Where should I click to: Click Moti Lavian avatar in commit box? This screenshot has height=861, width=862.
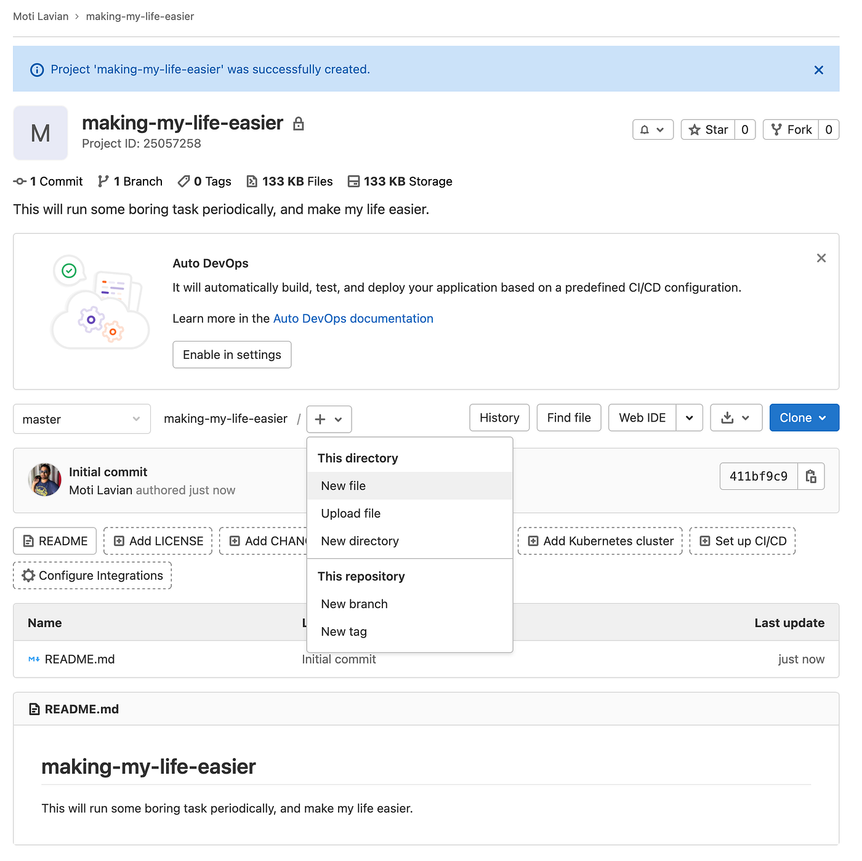point(45,480)
